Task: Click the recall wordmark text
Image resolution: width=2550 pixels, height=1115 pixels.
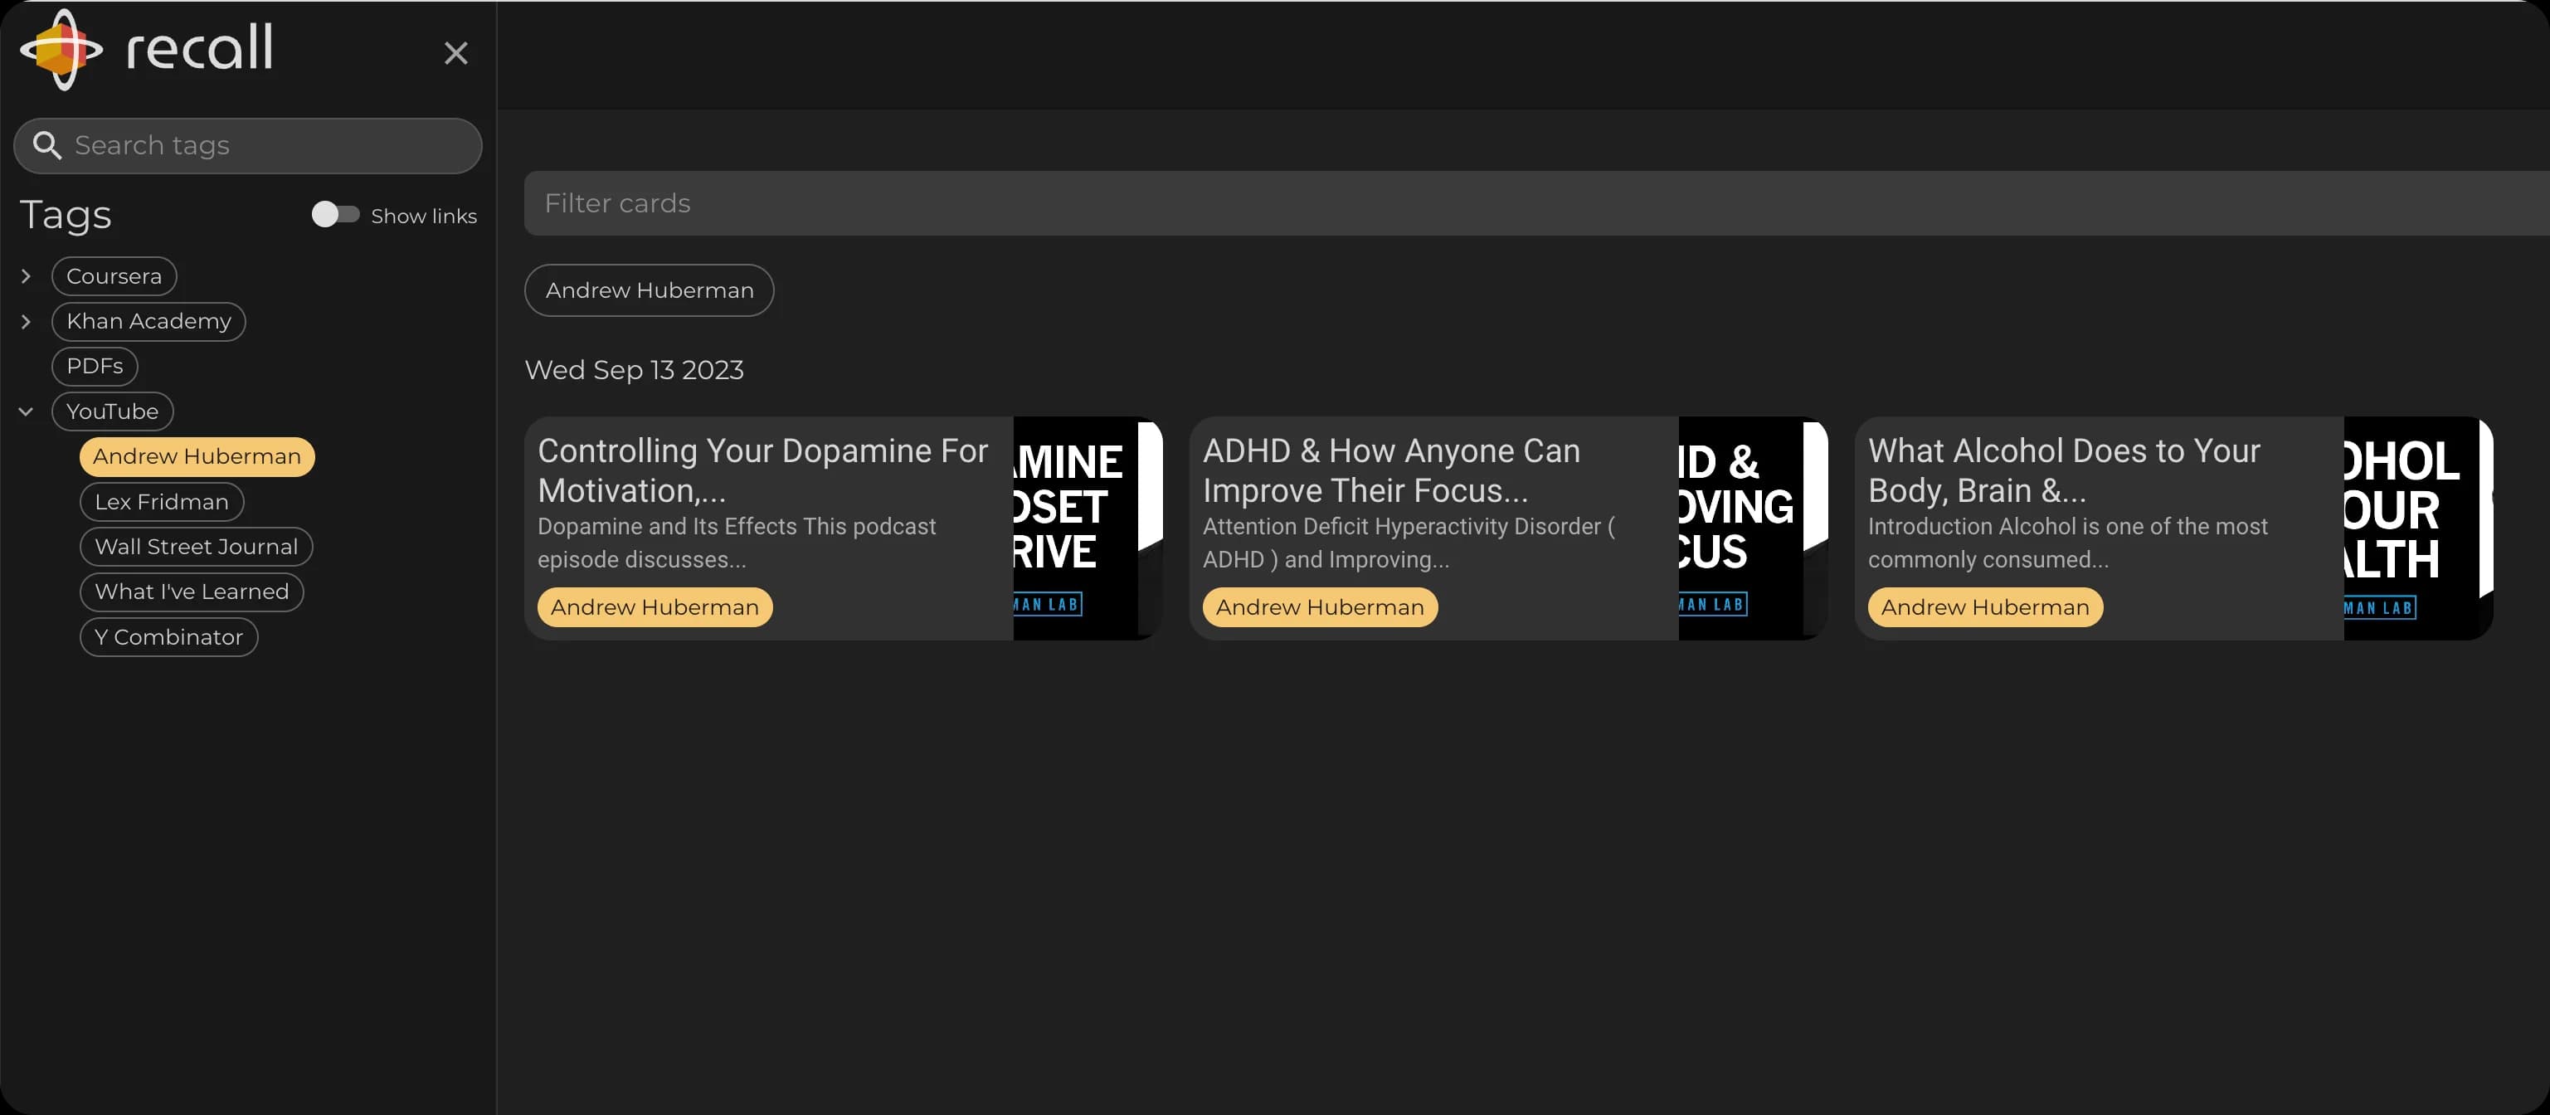Action: click(199, 47)
